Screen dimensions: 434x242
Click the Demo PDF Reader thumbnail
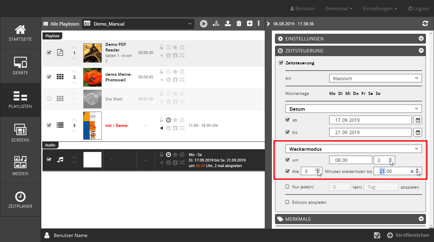92,53
